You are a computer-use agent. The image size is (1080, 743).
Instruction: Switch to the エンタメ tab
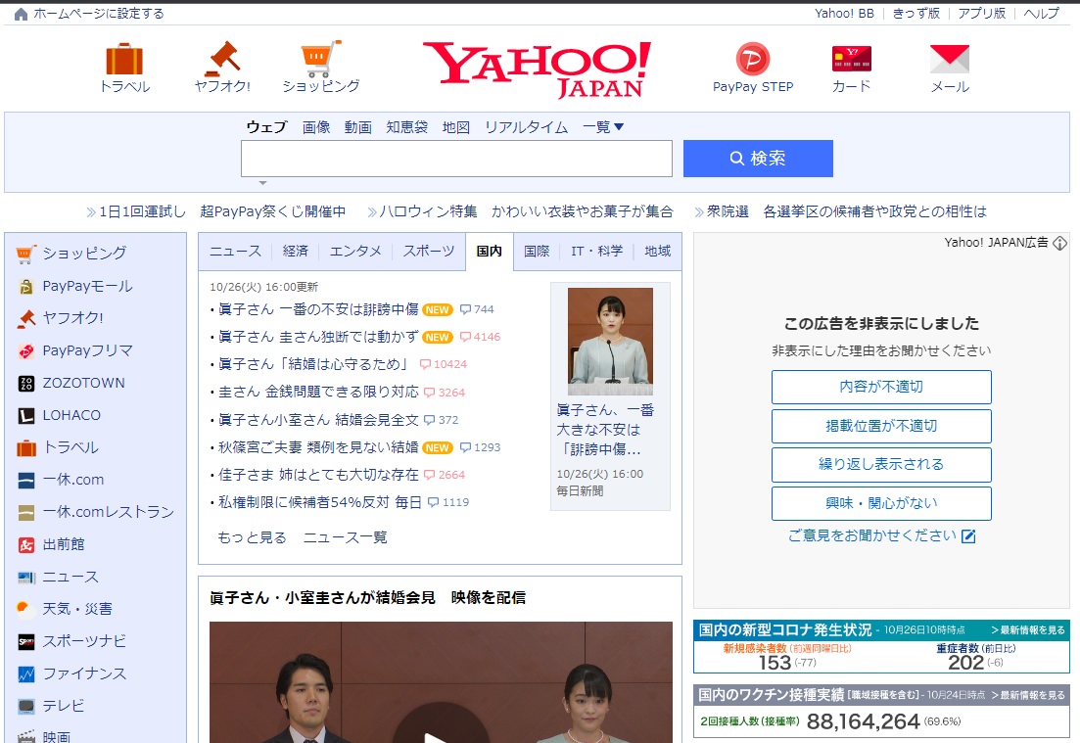click(355, 252)
